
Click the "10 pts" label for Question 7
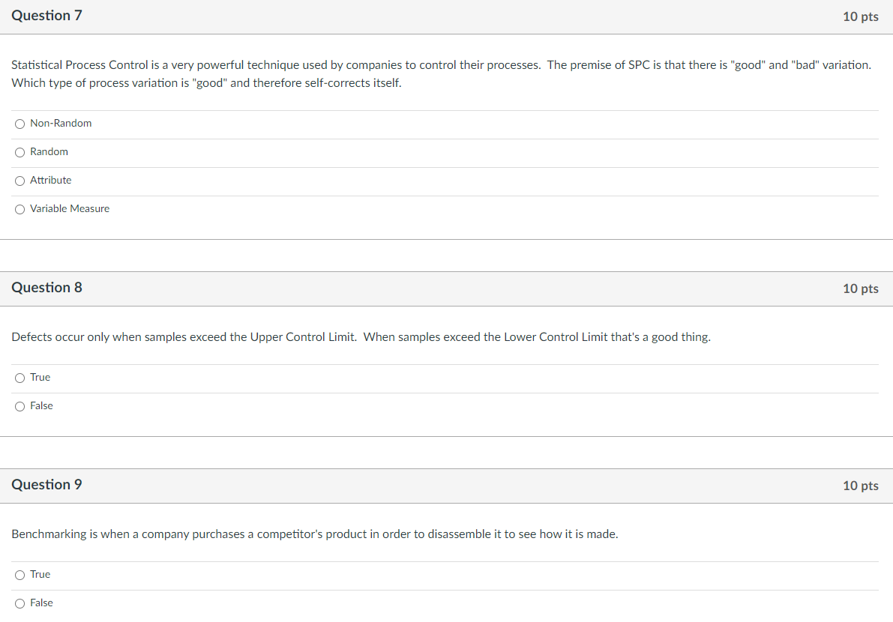[861, 16]
